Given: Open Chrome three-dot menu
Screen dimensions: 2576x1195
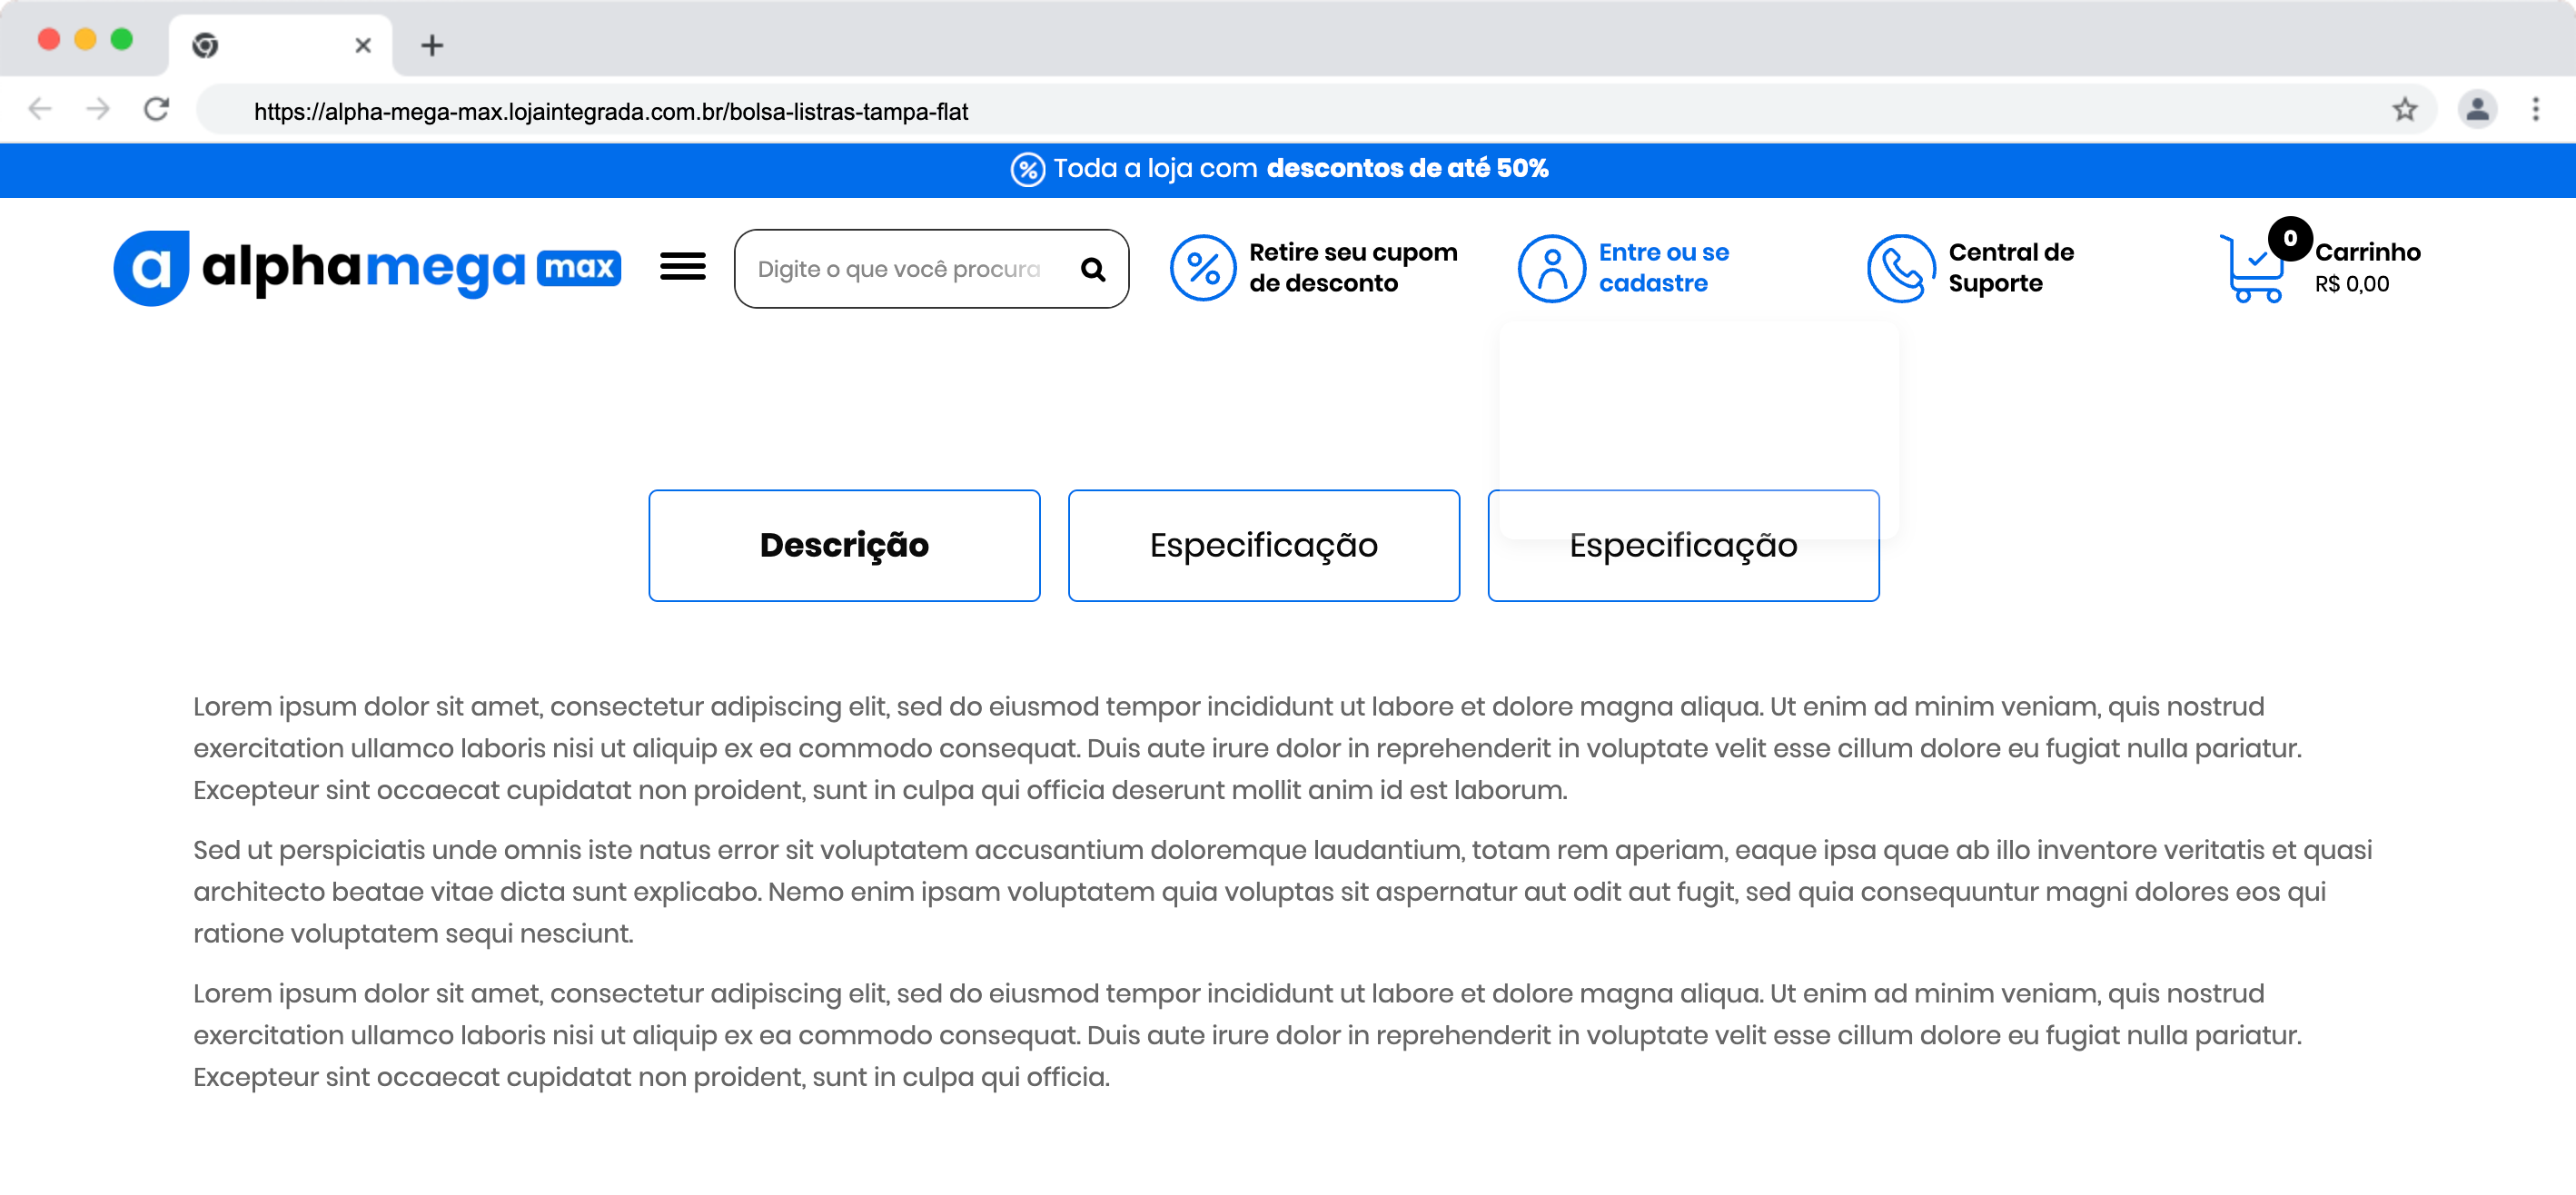Looking at the screenshot, I should coord(2535,110).
